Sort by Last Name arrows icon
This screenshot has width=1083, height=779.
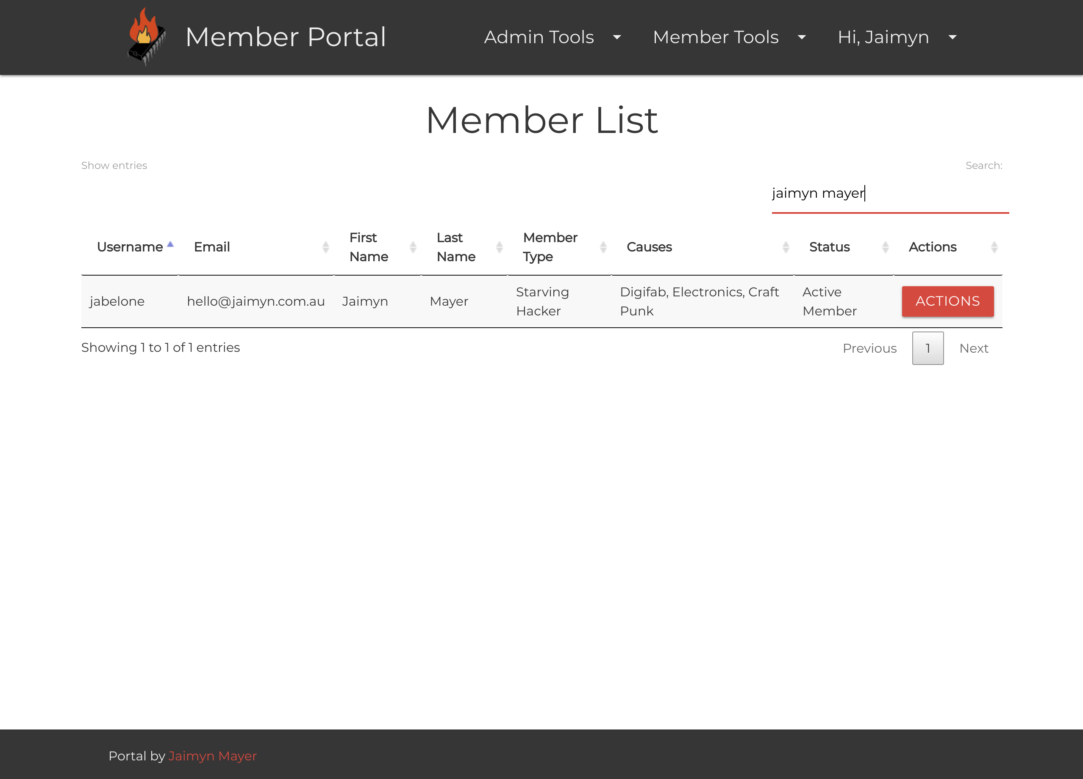[500, 247]
